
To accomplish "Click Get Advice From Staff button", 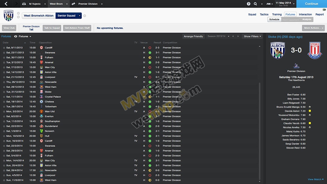I will [77, 28].
